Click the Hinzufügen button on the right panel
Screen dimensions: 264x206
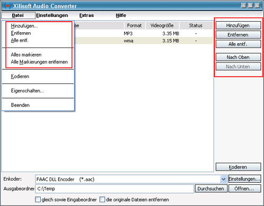238,25
